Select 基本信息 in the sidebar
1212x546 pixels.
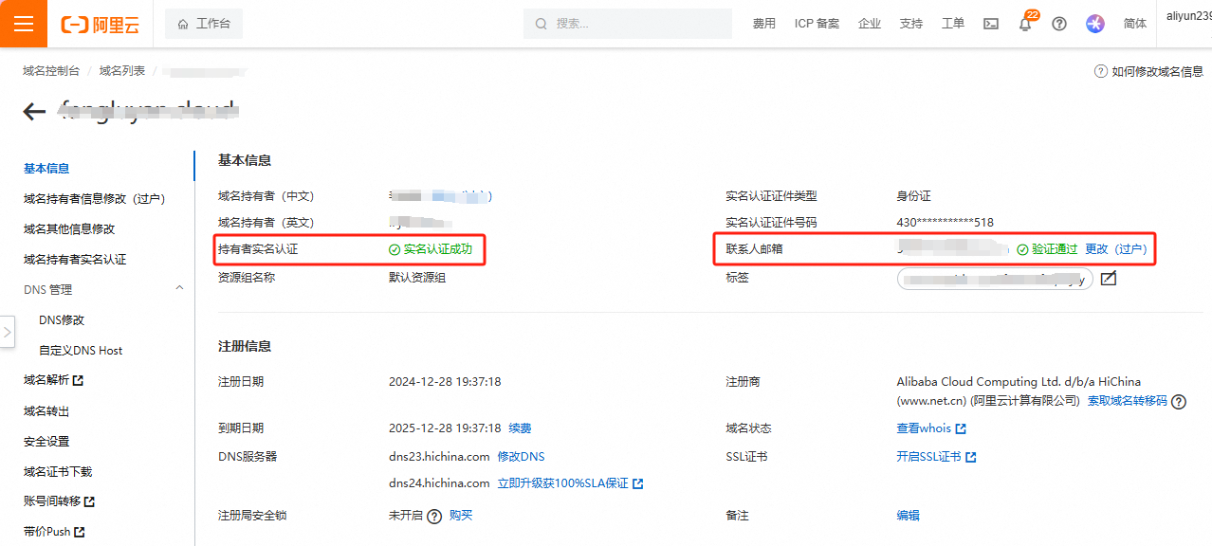click(x=46, y=168)
